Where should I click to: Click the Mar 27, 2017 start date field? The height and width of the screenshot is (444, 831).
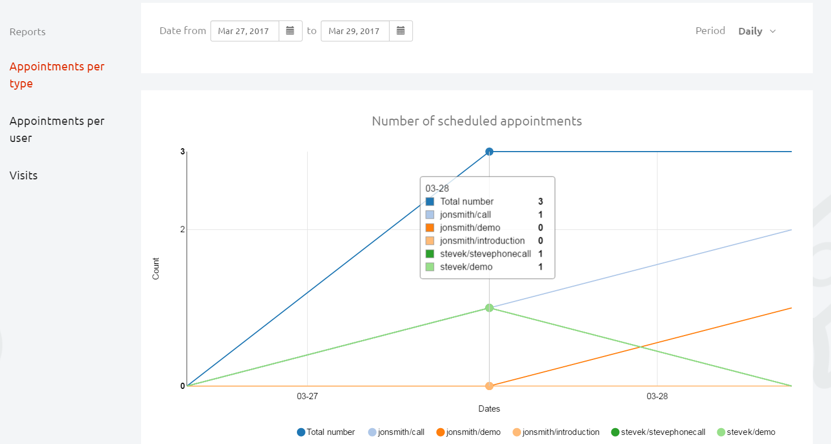point(245,31)
